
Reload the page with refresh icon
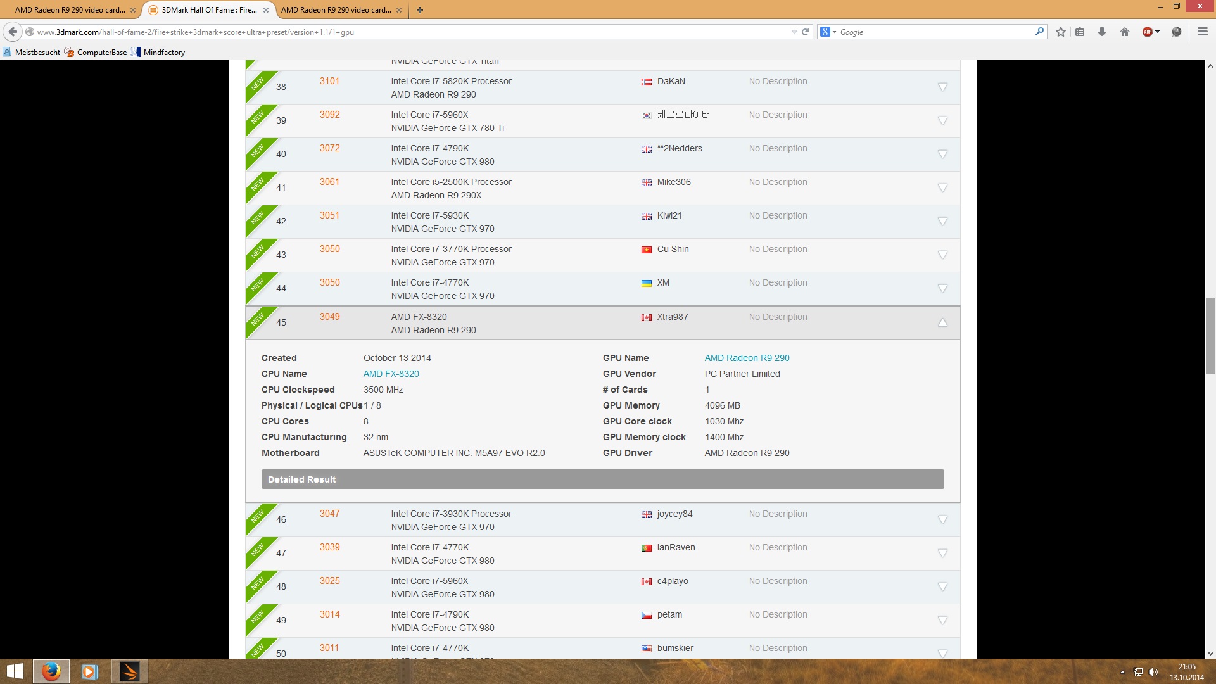click(806, 32)
